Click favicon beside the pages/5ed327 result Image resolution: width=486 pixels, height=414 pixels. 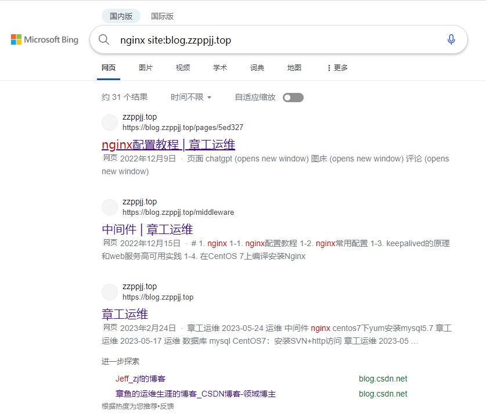point(110,123)
